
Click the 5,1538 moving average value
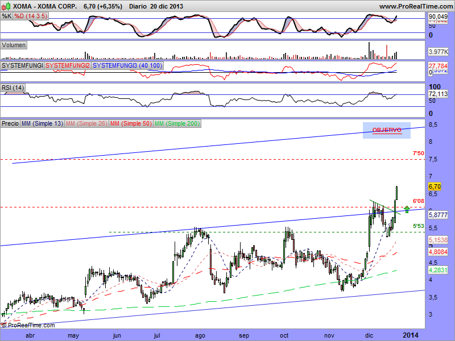438,240
